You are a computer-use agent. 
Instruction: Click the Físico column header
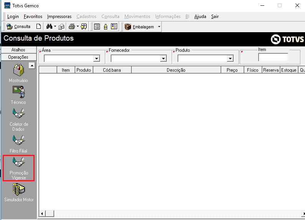tap(253, 70)
